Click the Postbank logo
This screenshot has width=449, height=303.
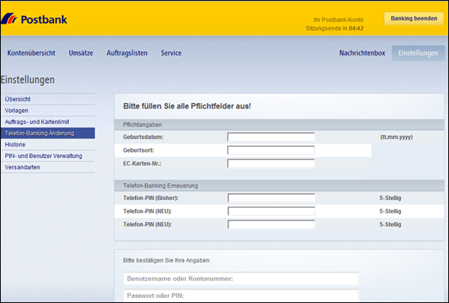(x=34, y=19)
